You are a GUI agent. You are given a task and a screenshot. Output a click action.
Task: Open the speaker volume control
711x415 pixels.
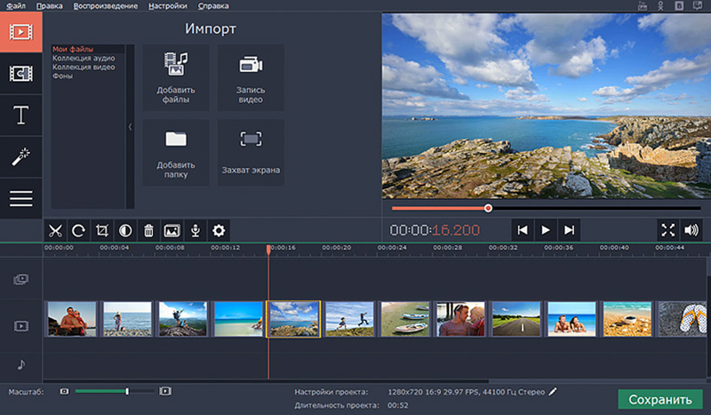[x=692, y=230]
